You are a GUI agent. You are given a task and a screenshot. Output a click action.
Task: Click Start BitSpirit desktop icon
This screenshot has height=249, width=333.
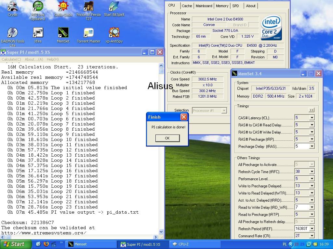click(x=114, y=8)
